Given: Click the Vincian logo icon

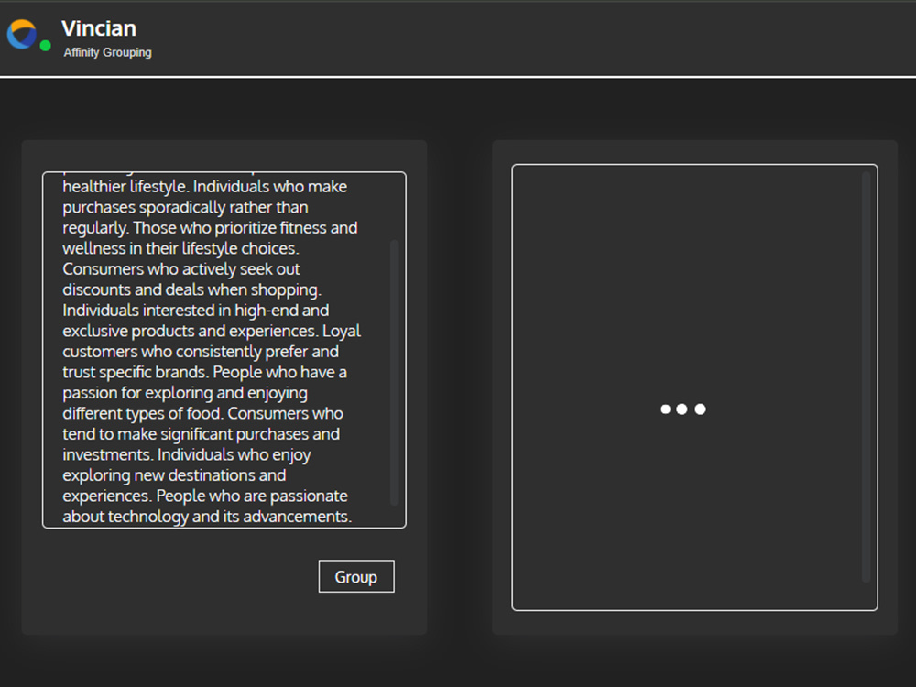Looking at the screenshot, I should 22,34.
